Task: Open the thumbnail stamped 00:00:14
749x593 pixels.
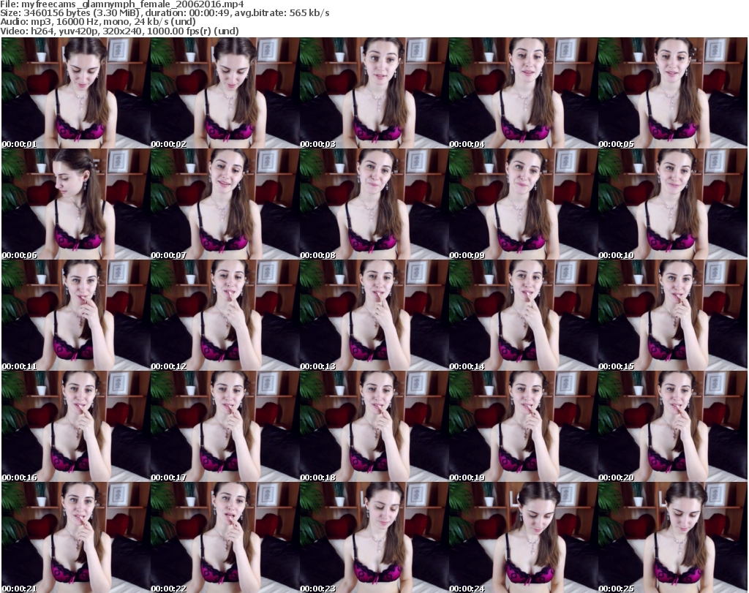Action: (x=522, y=316)
